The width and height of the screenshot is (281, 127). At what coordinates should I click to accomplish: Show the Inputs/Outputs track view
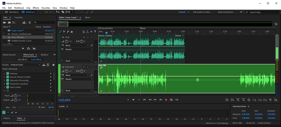60,32
